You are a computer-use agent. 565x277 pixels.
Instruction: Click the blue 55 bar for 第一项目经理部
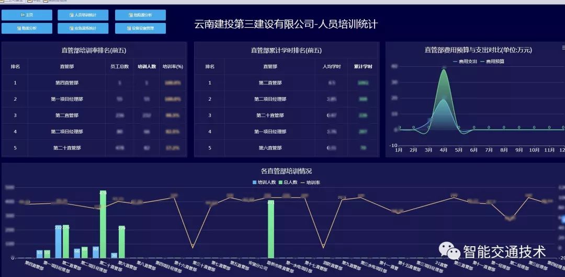[40, 254]
